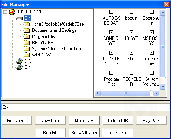Select Program Files icon in file list
The height and width of the screenshot is (139, 171).
point(111,73)
